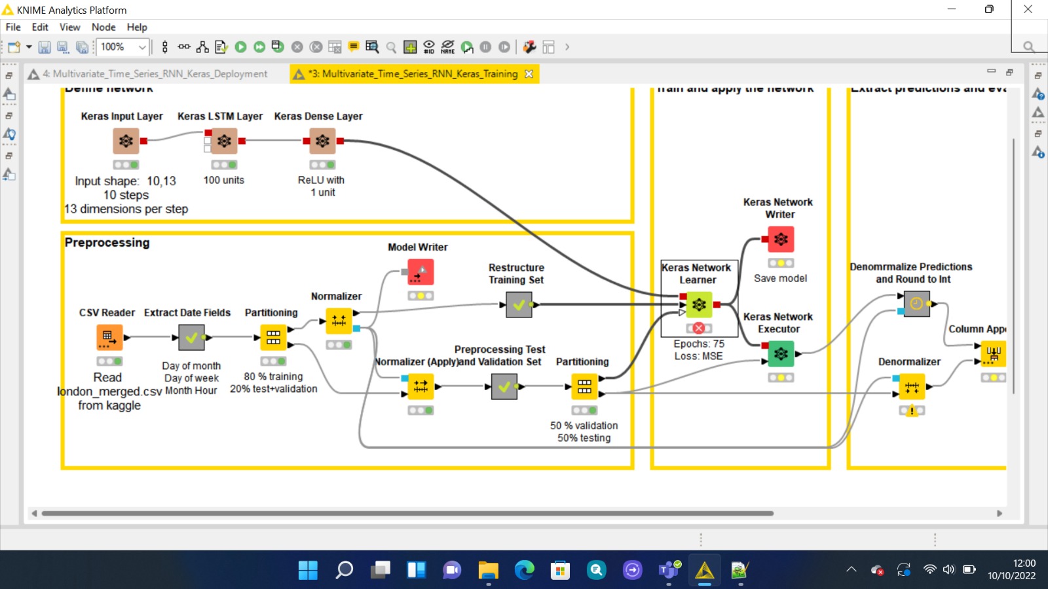1048x589 pixels.
Task: Click the Keras Input Layer node icon
Action: click(x=126, y=141)
